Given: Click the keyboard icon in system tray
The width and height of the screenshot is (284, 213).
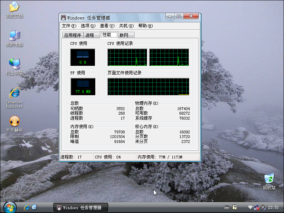Looking at the screenshot, I should tap(227, 207).
